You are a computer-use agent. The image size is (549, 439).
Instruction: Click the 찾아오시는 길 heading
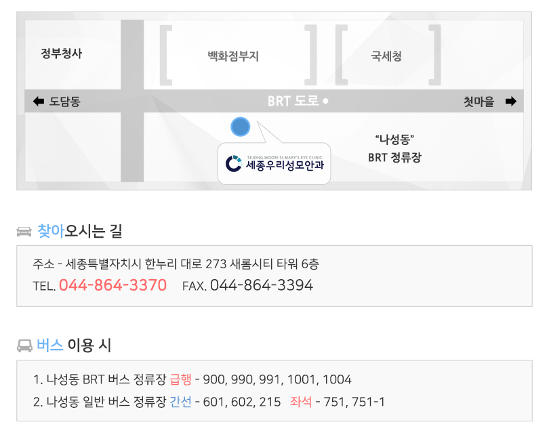80,231
